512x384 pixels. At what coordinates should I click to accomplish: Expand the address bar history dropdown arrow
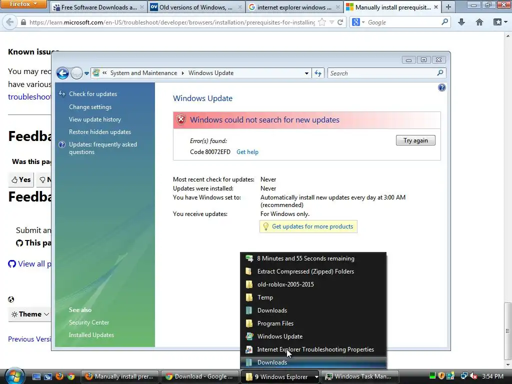point(306,73)
